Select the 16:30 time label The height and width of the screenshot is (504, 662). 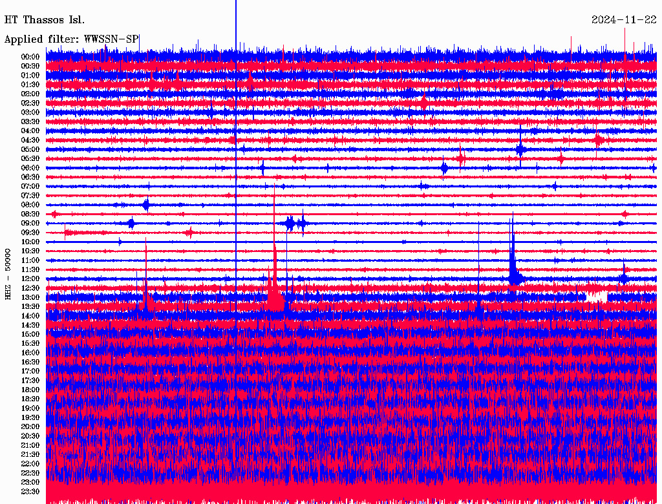[x=30, y=362]
